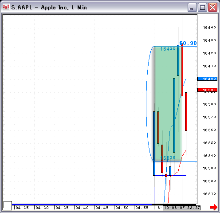Screen dimensions: 220x213
Task: Click the app icon in the title bar
Action: coord(6,7)
